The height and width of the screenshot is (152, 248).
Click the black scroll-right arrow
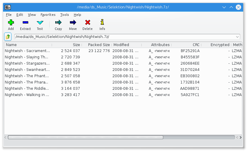coord(241,137)
